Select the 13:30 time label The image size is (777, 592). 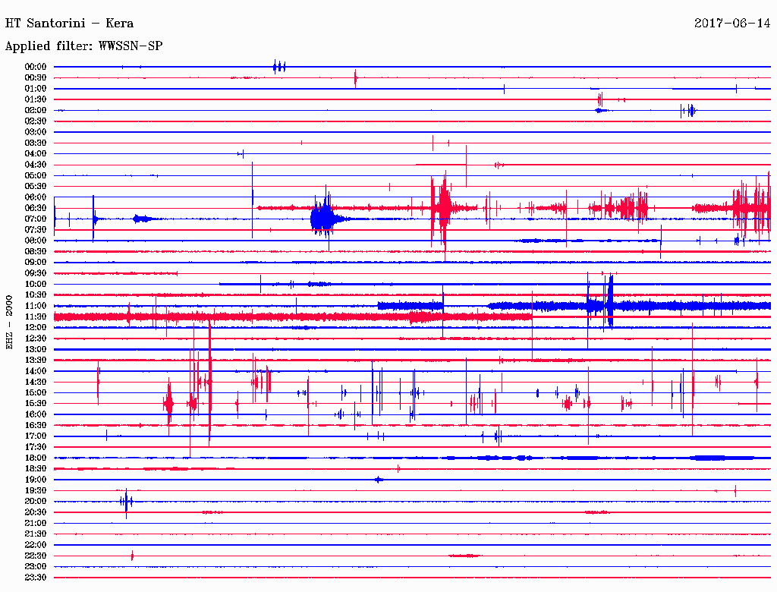pyautogui.click(x=36, y=360)
